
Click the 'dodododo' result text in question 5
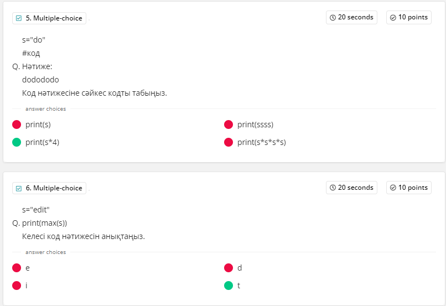40,80
